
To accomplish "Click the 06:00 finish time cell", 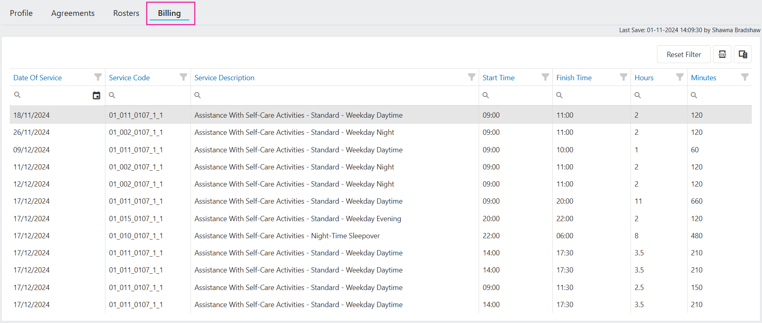I will coord(565,236).
